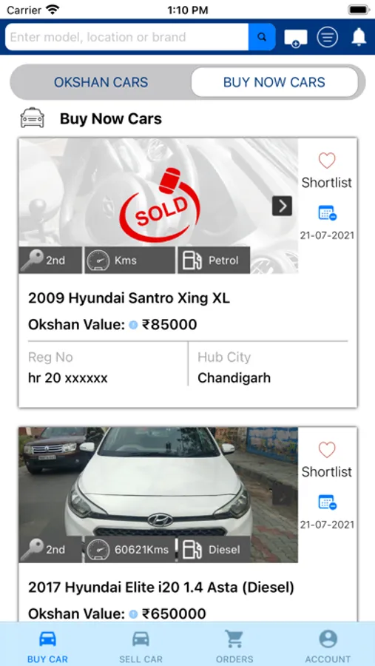The height and width of the screenshot is (666, 375).
Task: Click the blue search magnifier button
Action: coord(262,37)
